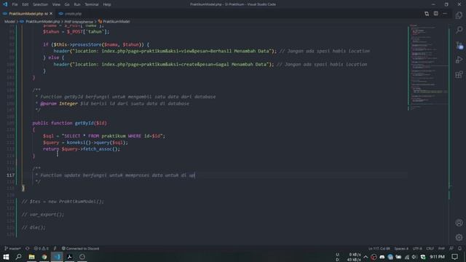Click the minimap code overview
The width and height of the screenshot is (466, 262).
429,67
